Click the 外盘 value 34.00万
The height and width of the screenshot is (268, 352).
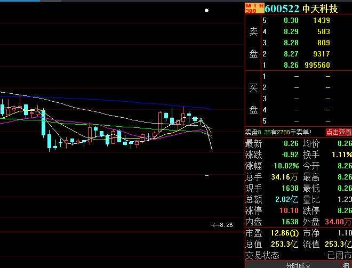pos(338,222)
